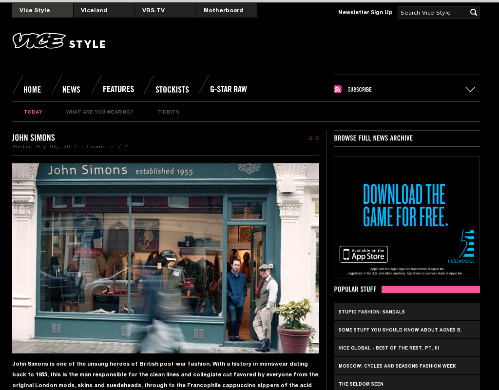Click the 'Posted May 06, 2011' text
The image size is (499, 390).
coord(44,146)
